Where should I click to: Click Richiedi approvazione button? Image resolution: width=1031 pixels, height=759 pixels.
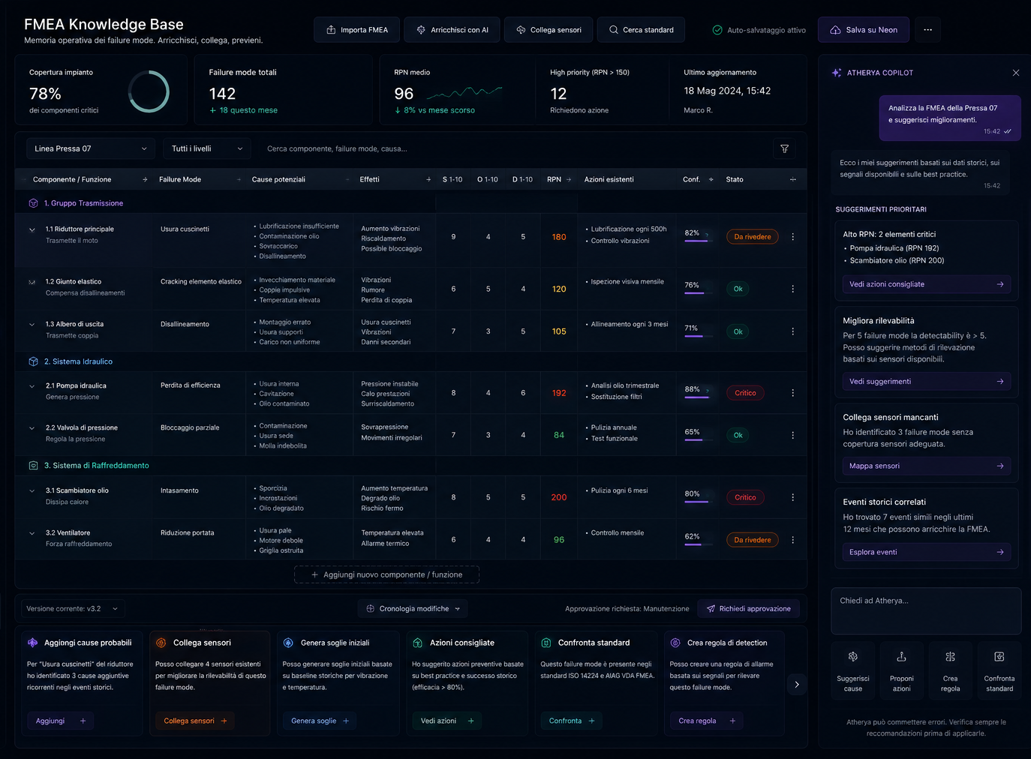pos(748,608)
